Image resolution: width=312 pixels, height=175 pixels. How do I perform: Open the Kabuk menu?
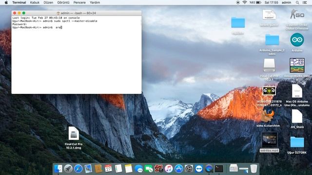pyautogui.click(x=35, y=2)
